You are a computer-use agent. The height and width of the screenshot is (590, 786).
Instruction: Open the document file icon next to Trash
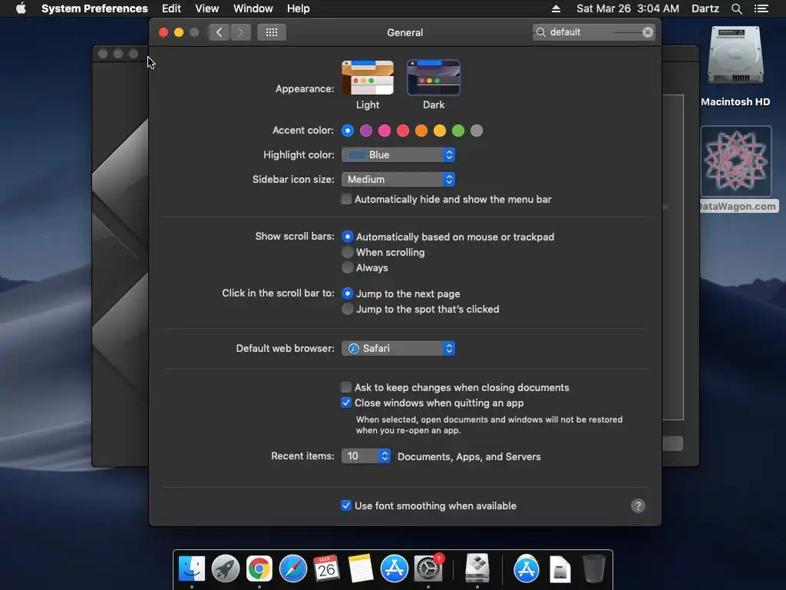coord(560,569)
